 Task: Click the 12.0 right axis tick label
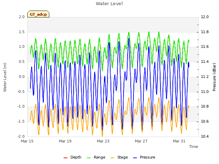(205, 17)
